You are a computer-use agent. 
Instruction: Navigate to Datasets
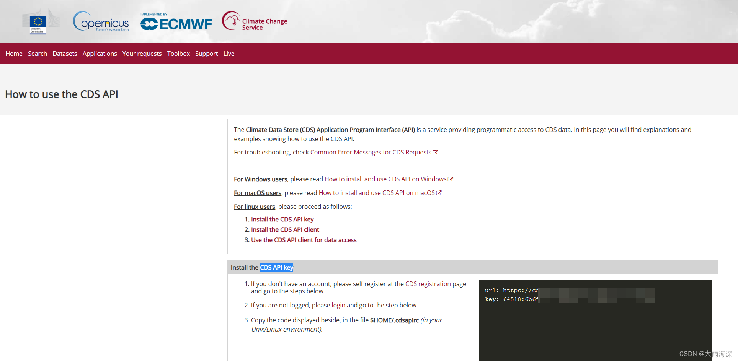pyautogui.click(x=65, y=54)
